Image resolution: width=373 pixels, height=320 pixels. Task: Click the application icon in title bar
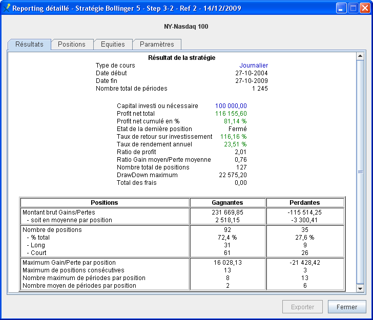coord(7,8)
